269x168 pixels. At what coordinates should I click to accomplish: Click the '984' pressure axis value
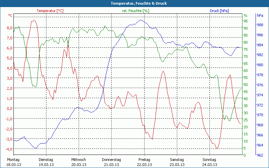coord(260,45)
